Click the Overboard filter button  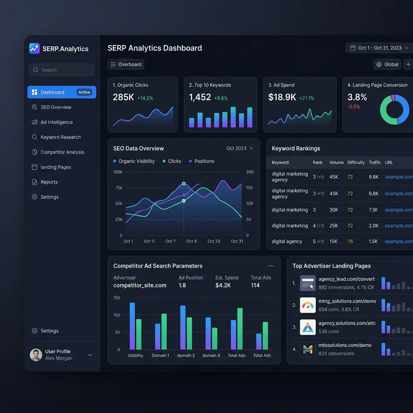coord(126,64)
